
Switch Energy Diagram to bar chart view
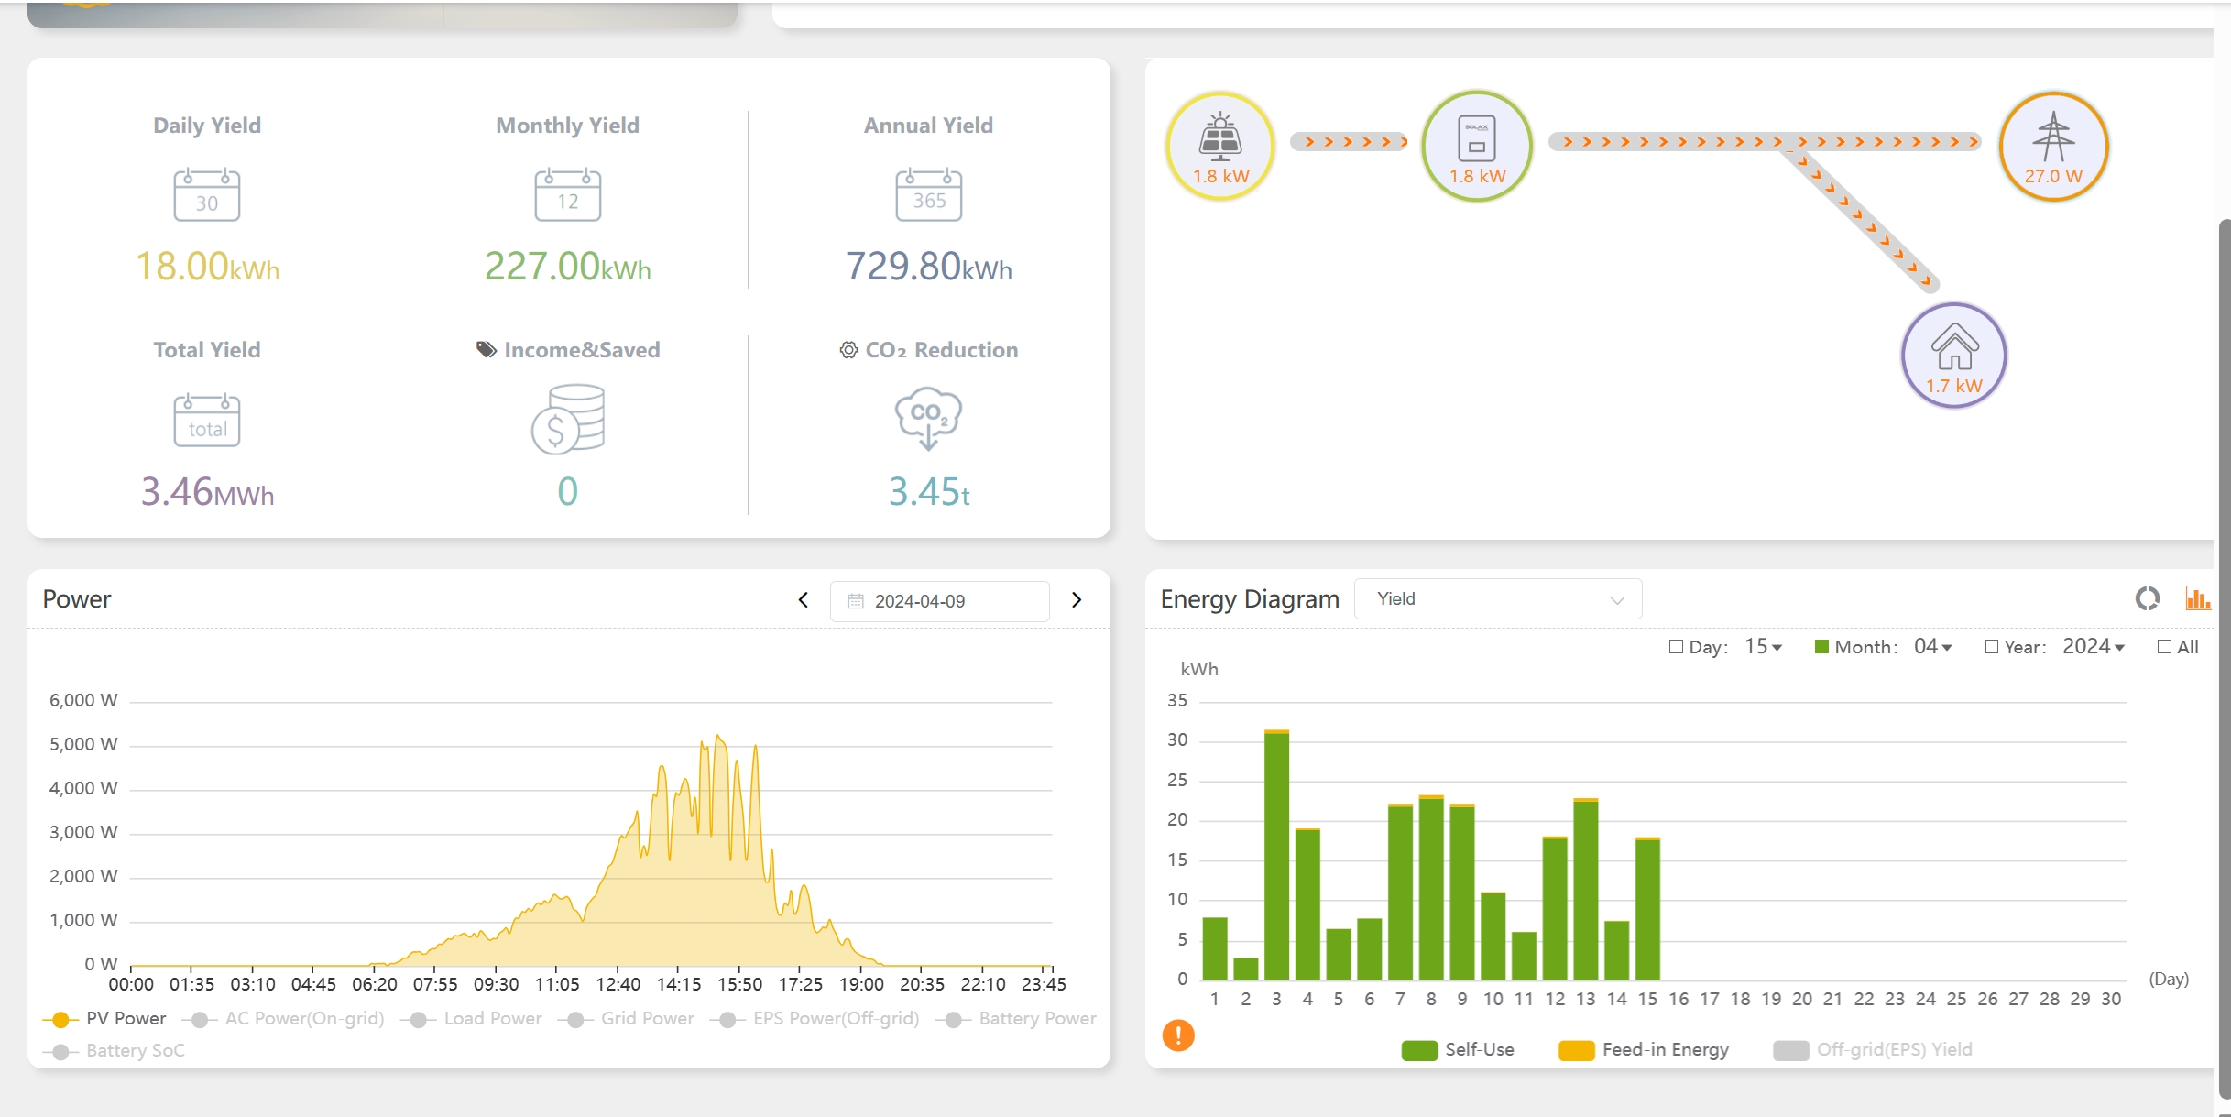pos(2197,599)
